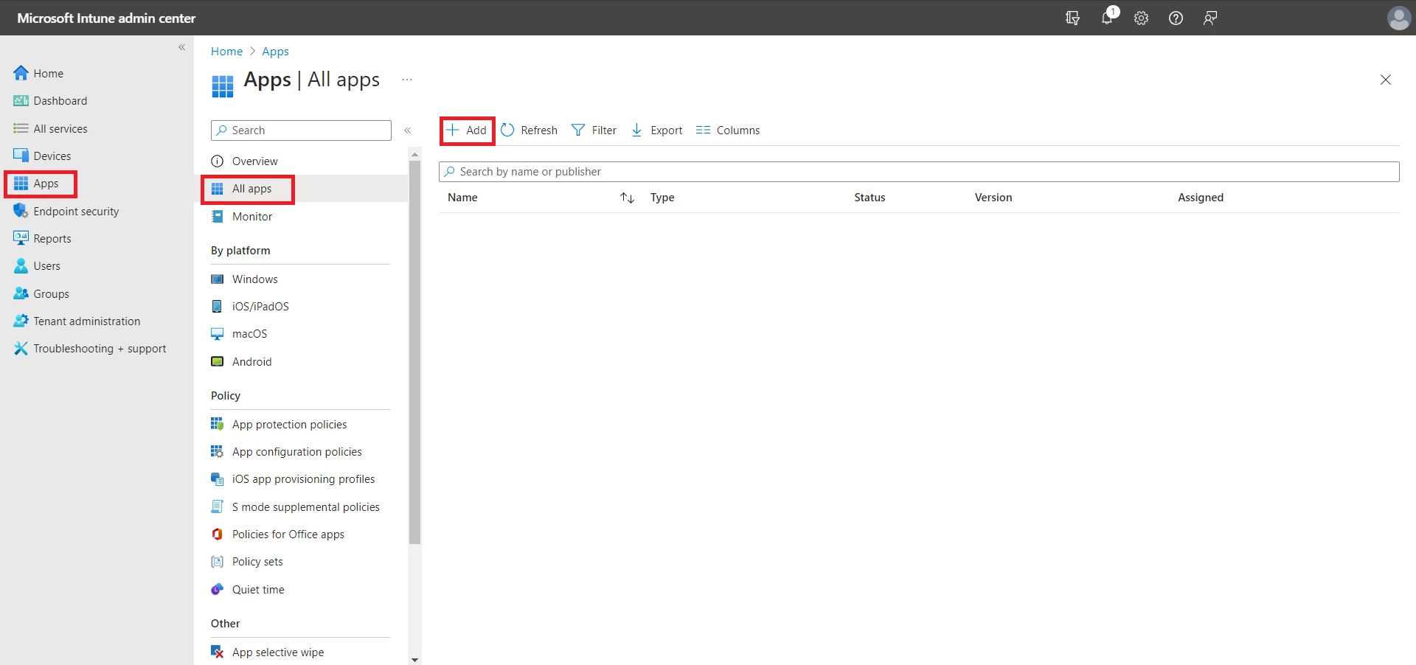Click the Search by name or publisher field
This screenshot has height=665, width=1416.
coord(919,172)
